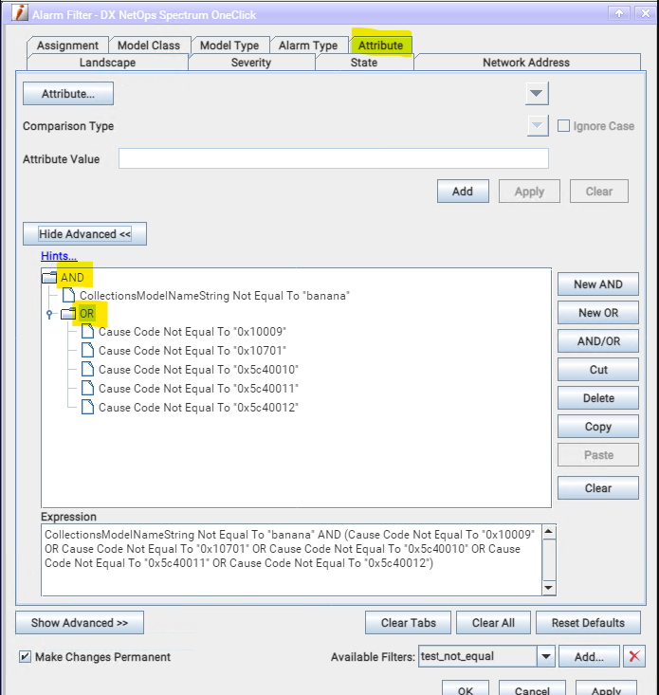Switch to the Model Type tab
659x695 pixels.
[x=229, y=46]
